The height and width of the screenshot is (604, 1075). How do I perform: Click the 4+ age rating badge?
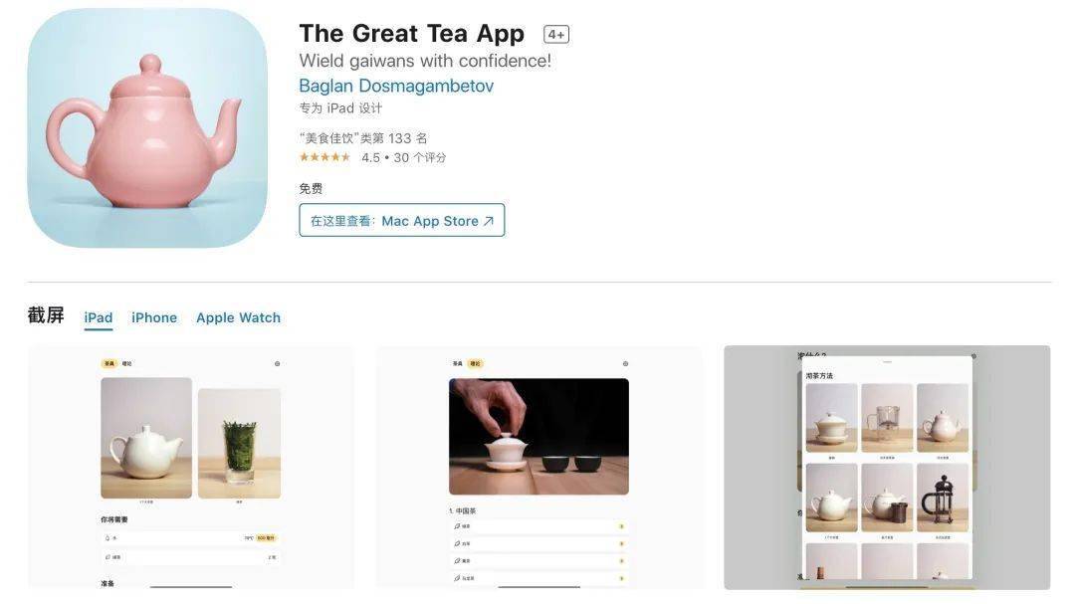(556, 34)
